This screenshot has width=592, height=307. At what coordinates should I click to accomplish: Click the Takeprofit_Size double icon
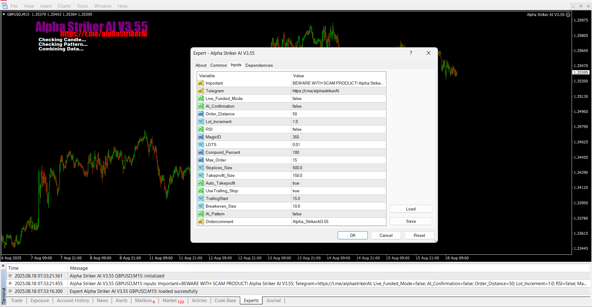click(x=201, y=175)
